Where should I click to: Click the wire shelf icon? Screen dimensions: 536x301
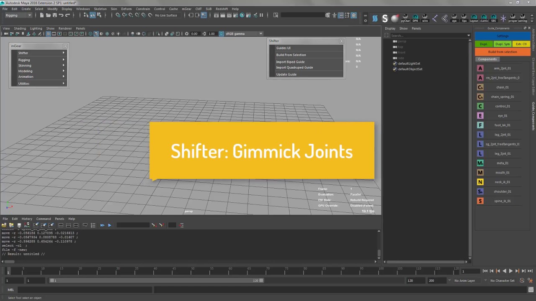point(425,18)
